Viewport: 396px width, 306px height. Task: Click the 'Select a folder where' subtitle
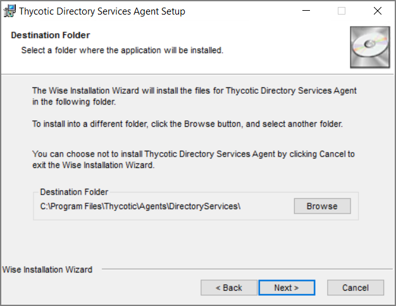click(122, 50)
